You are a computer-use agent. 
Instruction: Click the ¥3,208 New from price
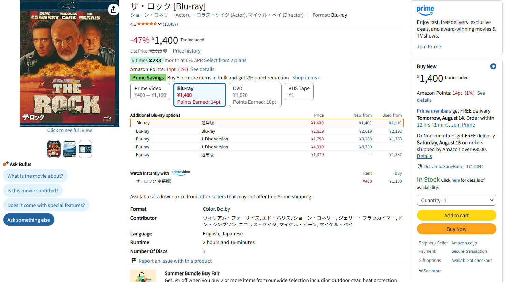click(x=365, y=139)
